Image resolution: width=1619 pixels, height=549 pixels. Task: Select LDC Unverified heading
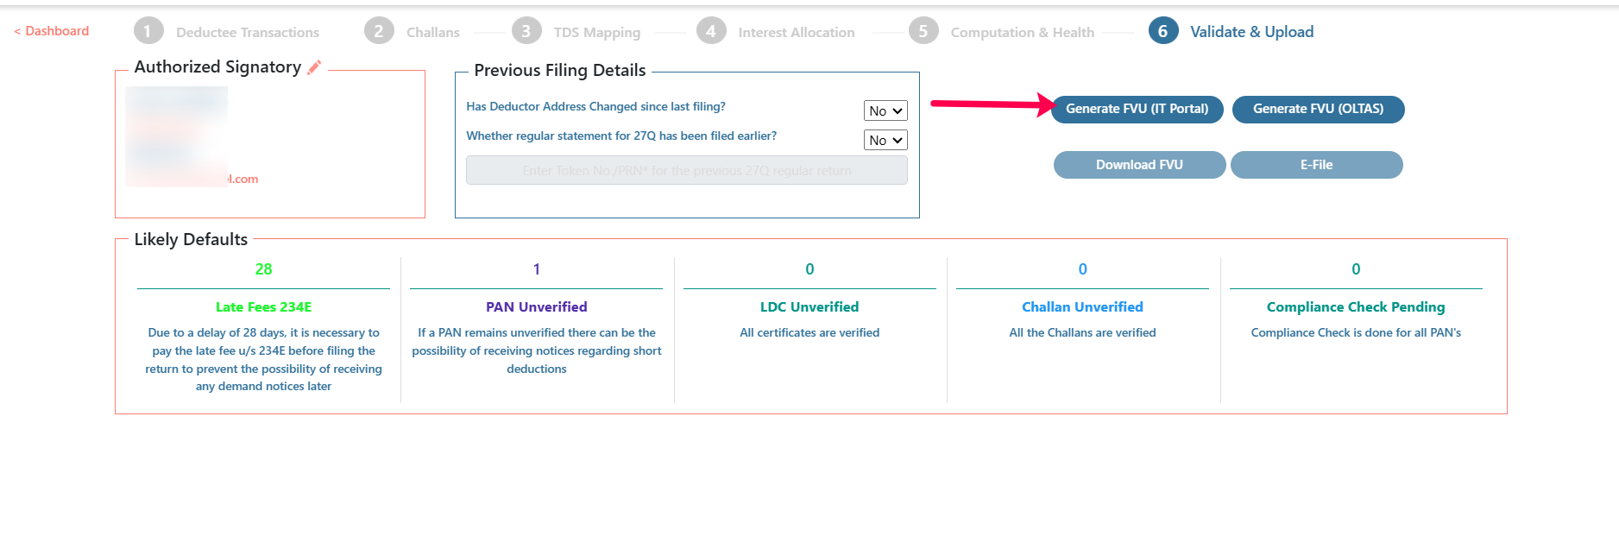pos(809,307)
